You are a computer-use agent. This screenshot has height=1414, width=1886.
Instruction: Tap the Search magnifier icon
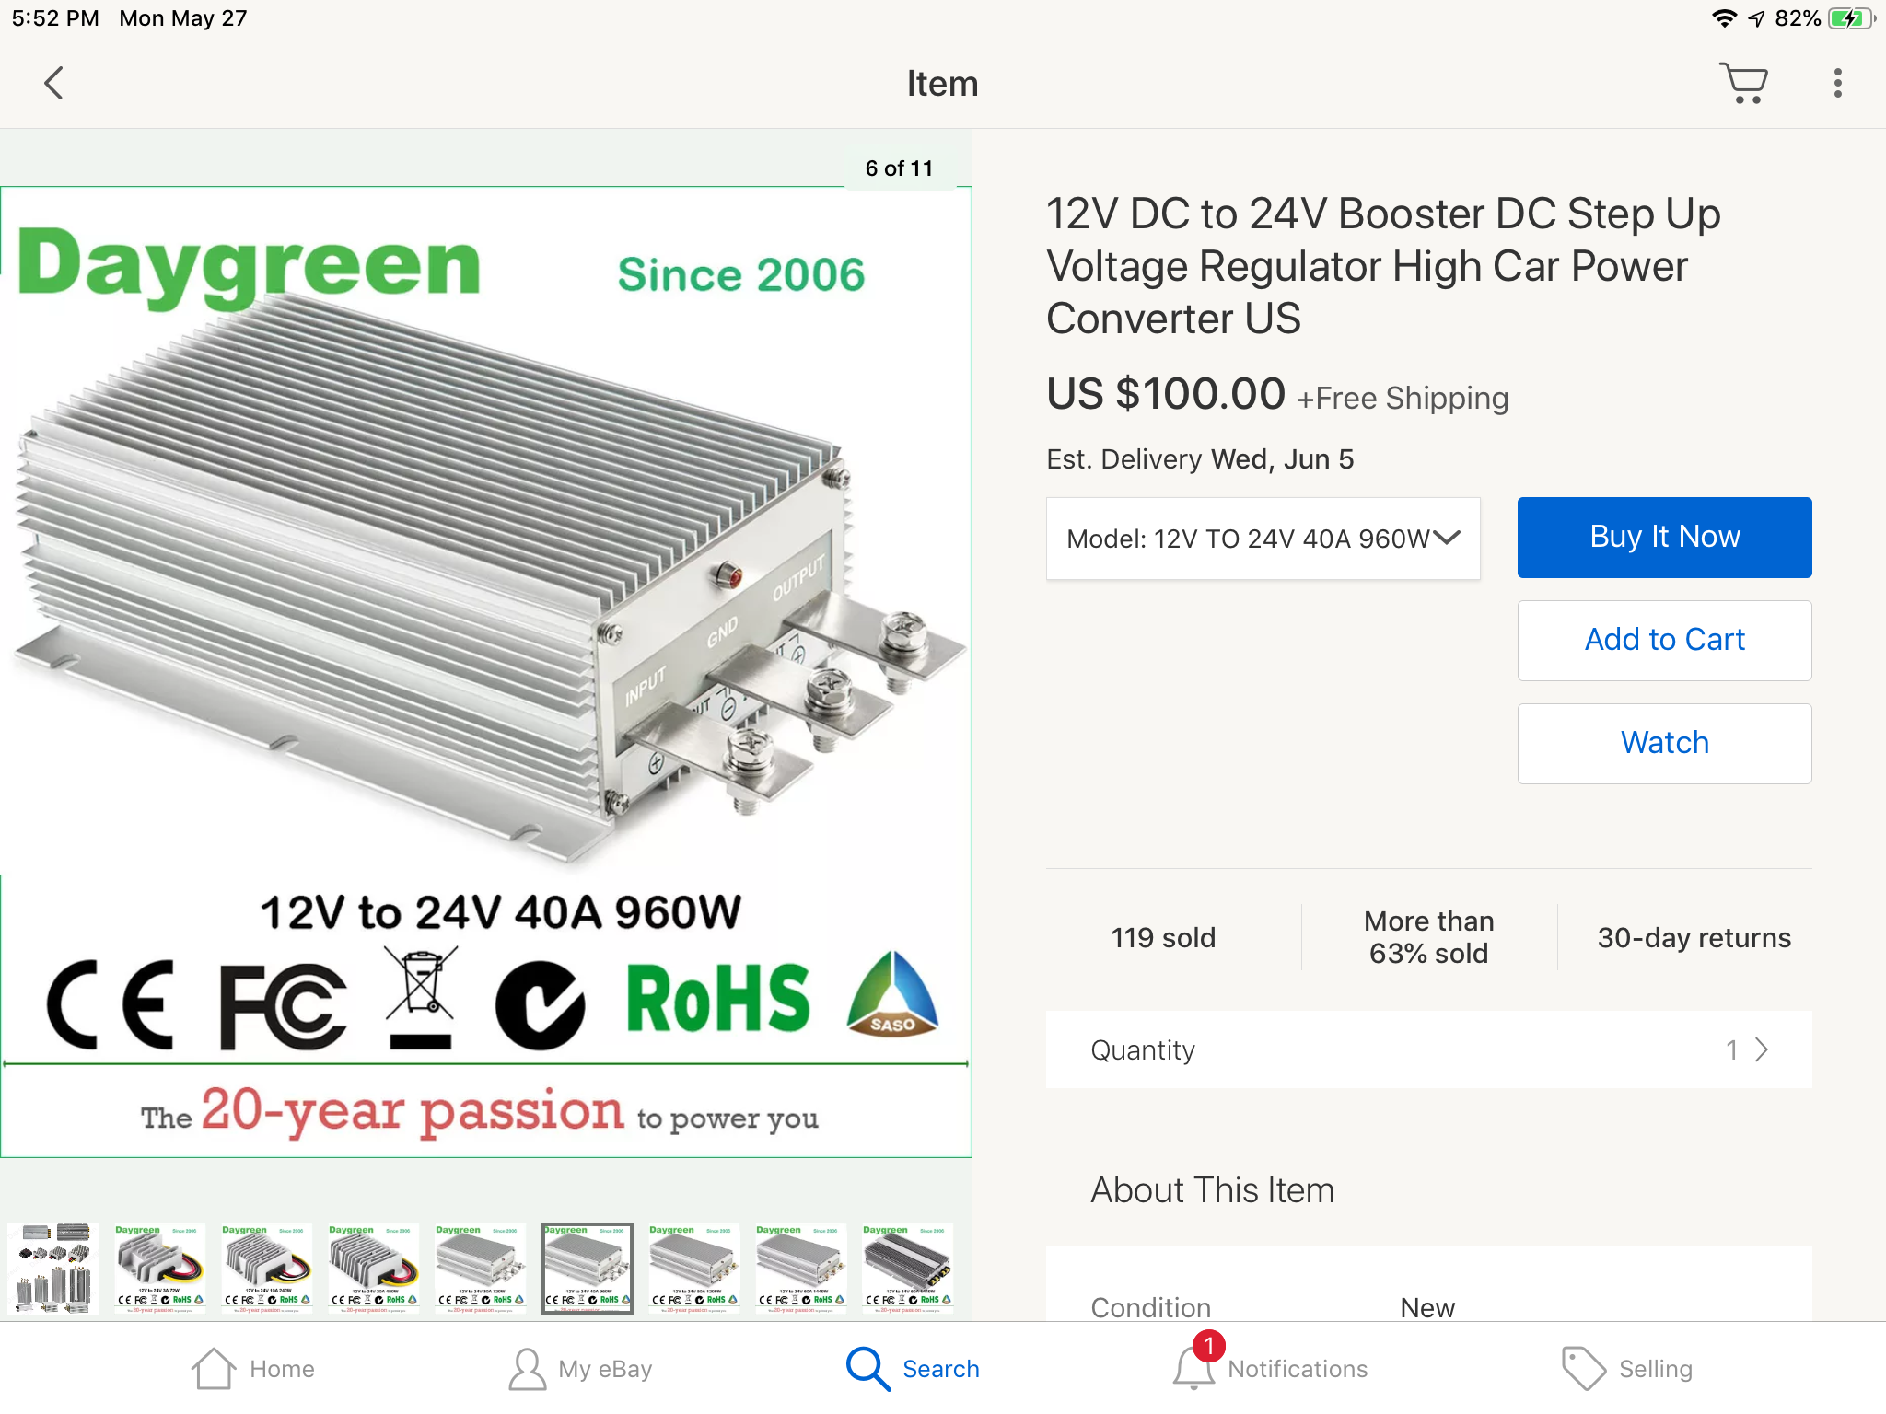coord(867,1369)
